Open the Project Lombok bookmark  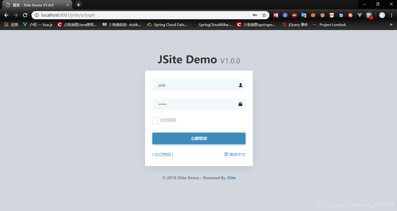coord(329,25)
